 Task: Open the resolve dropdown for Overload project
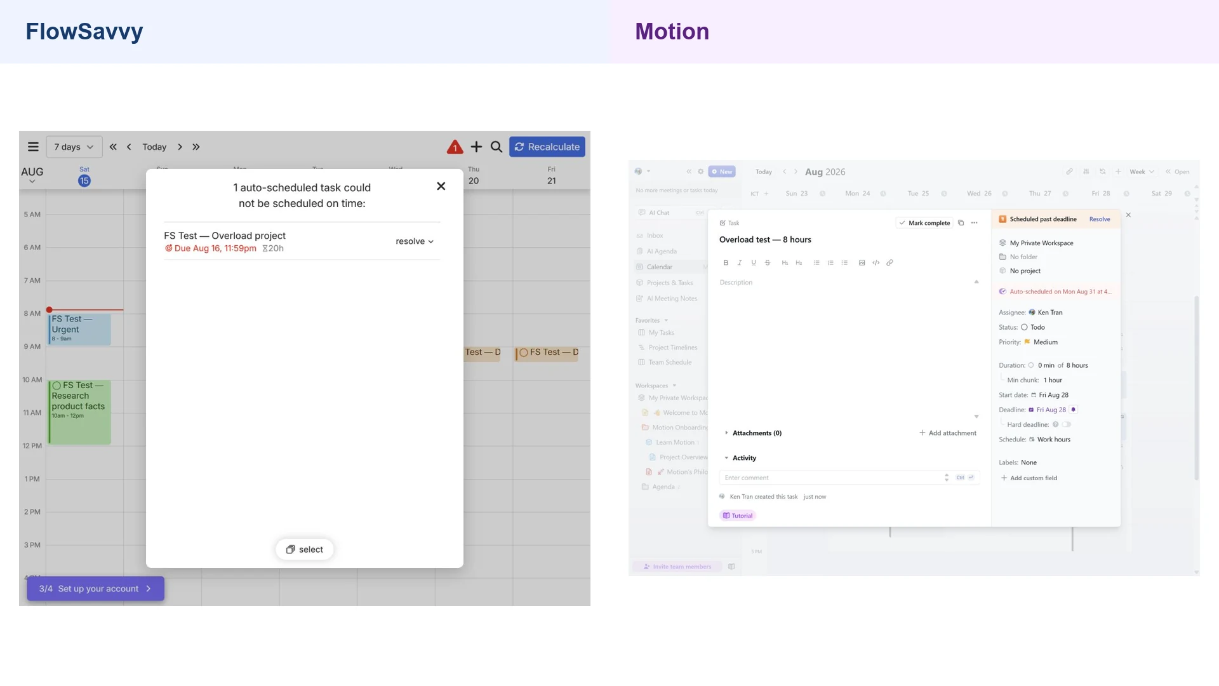tap(415, 241)
